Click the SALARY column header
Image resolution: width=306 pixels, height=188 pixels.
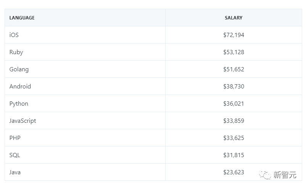click(234, 18)
